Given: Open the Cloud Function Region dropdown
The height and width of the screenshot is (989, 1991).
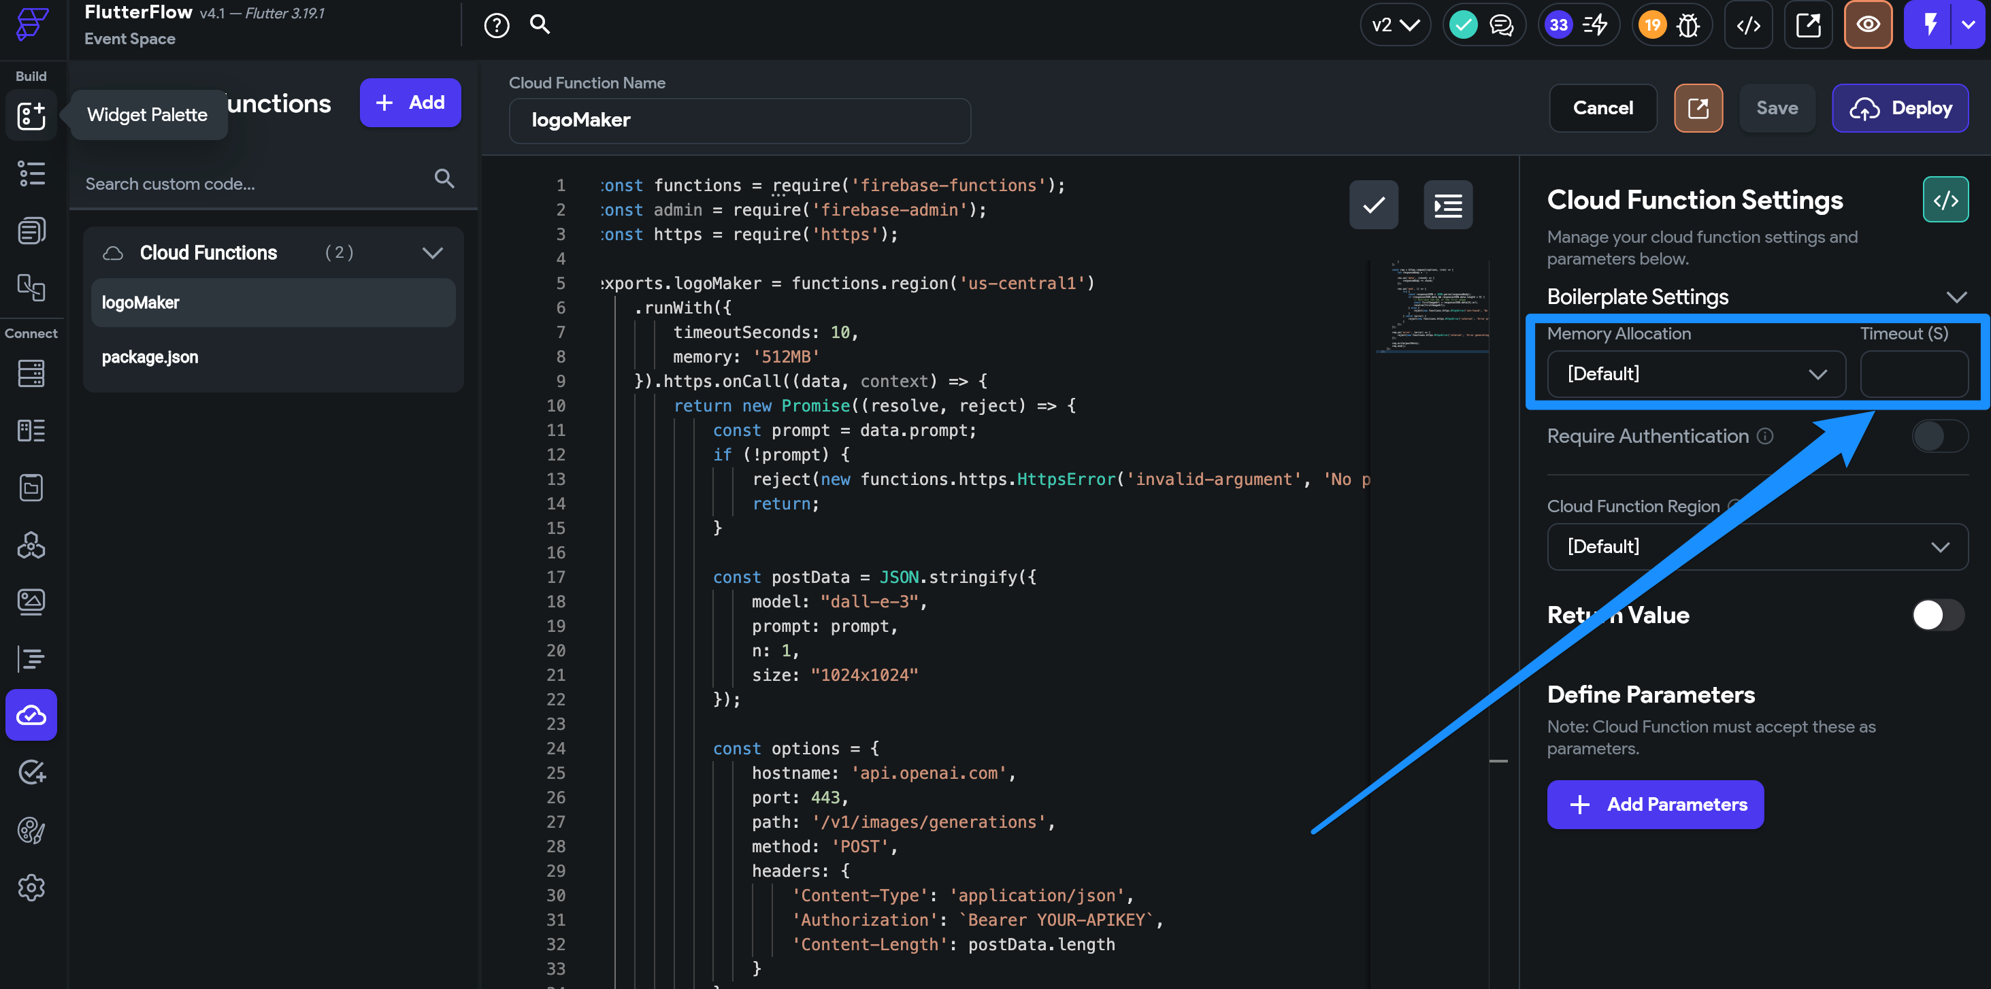Looking at the screenshot, I should (1757, 547).
